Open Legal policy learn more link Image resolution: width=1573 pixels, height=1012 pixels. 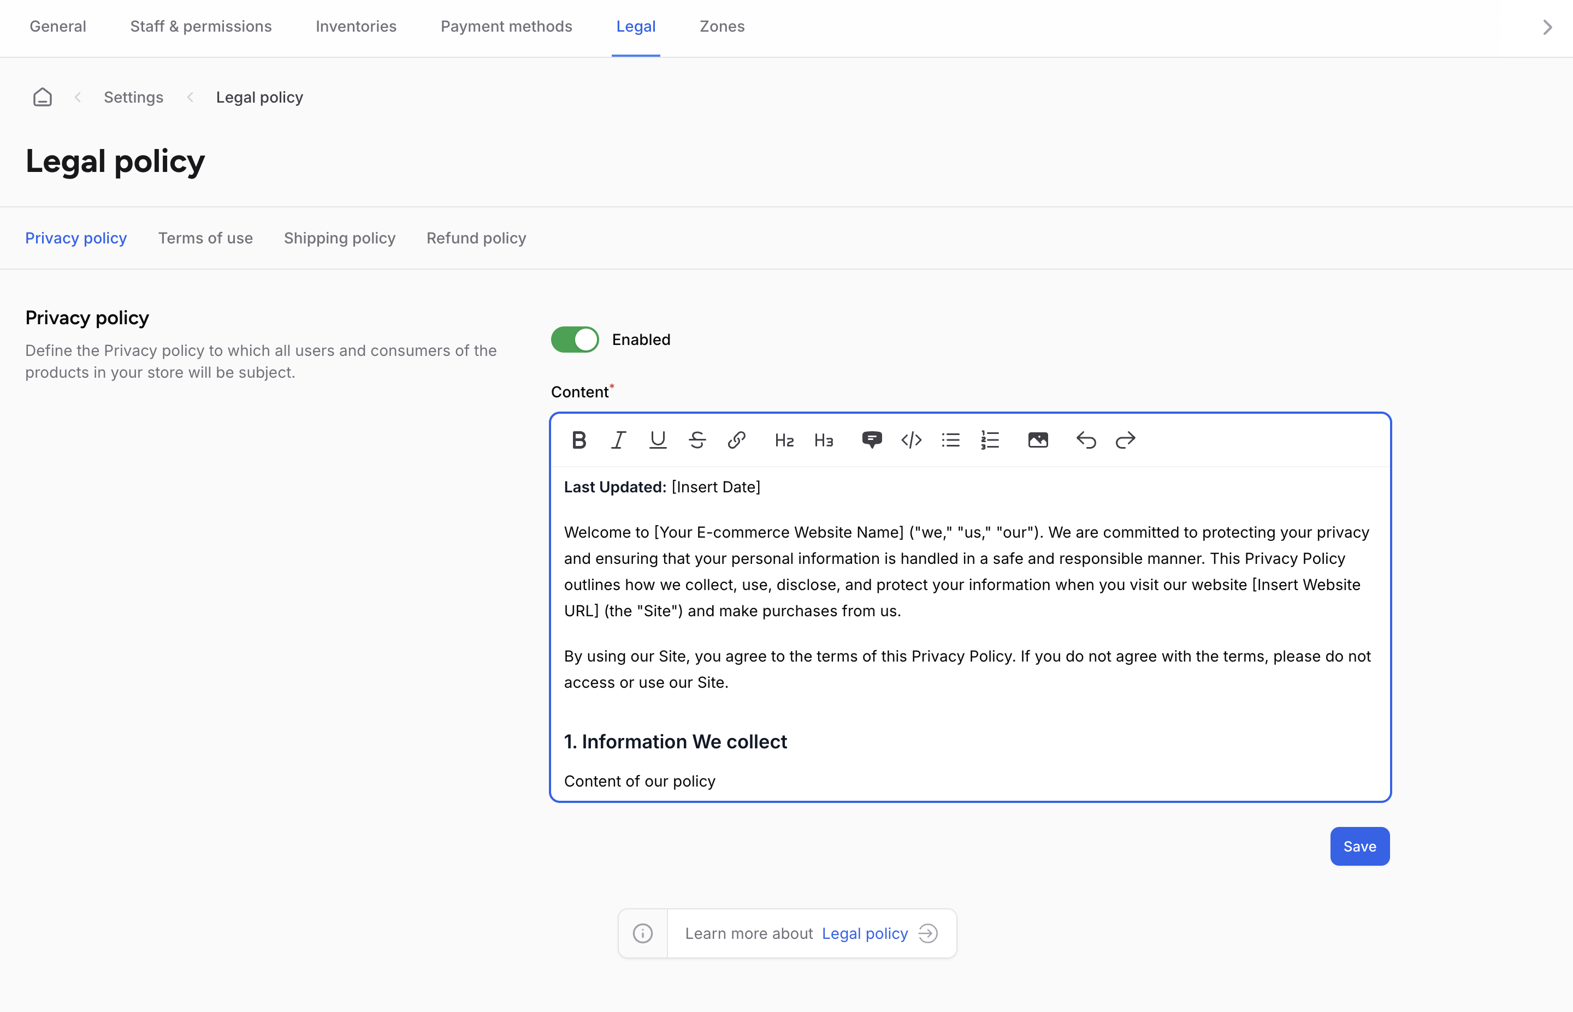tap(865, 933)
